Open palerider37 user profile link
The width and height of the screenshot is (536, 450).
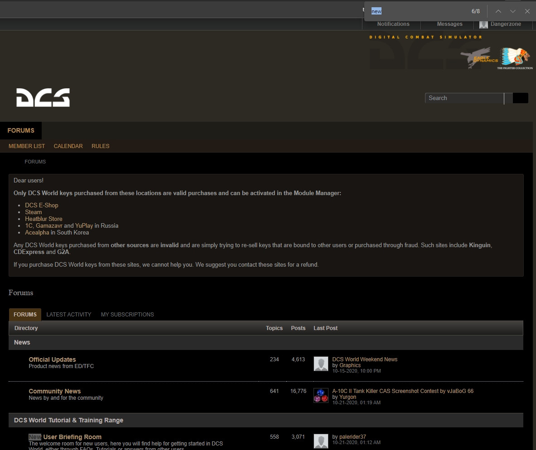pyautogui.click(x=353, y=437)
